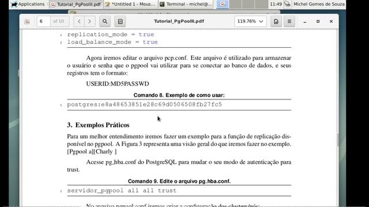Toggle the sidebar panel button
369x207 pixels.
pyautogui.click(x=120, y=21)
